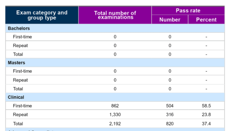The height and width of the screenshot is (131, 229).
Task: Click Clinical First-time pass percent '58.5'
Action: pyautogui.click(x=206, y=106)
